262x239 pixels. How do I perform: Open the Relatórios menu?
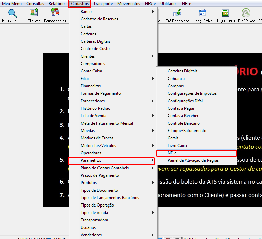pos(58,4)
